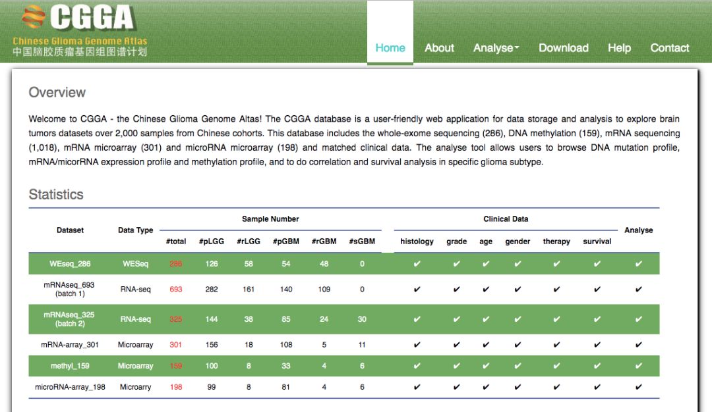Click the Analyse checkmark for mRNAseq_325
The width and height of the screenshot is (712, 412).
click(x=638, y=319)
